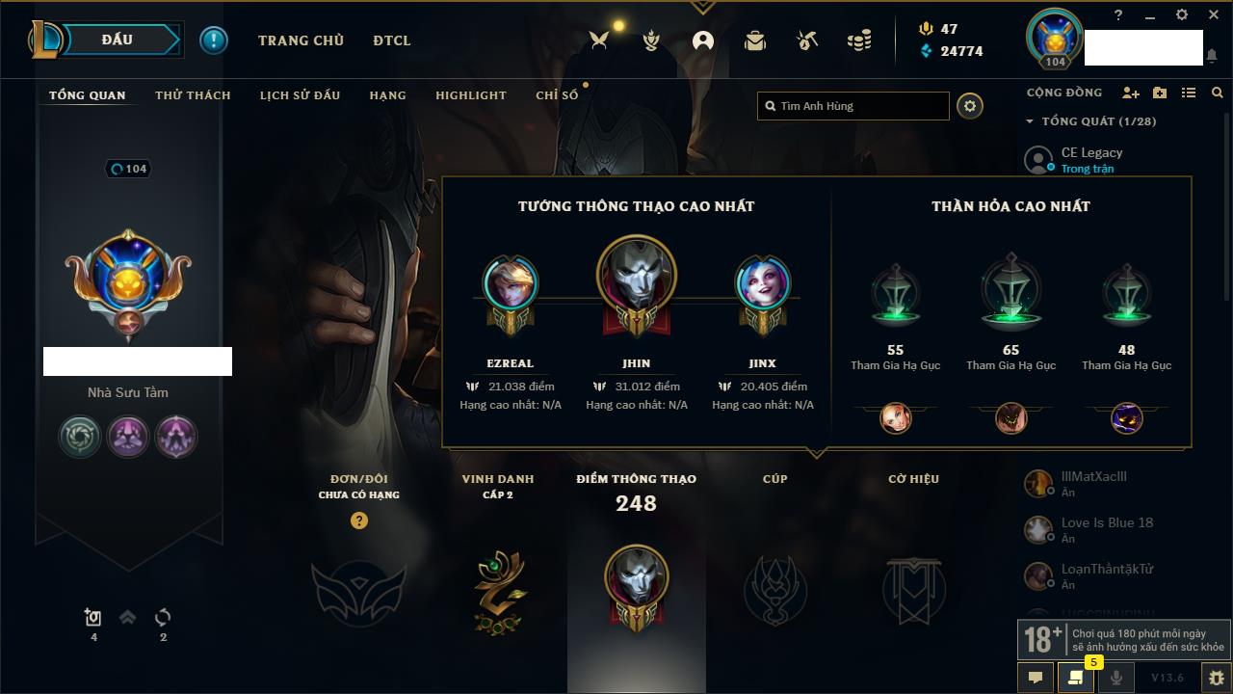Switch to the LỊCH SỬ ĐẤU tab
Screen dimensions: 1233x694
[x=300, y=95]
